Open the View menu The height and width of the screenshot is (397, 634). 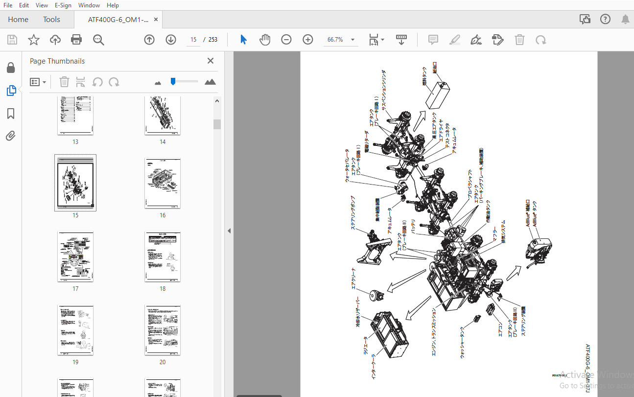(x=42, y=5)
